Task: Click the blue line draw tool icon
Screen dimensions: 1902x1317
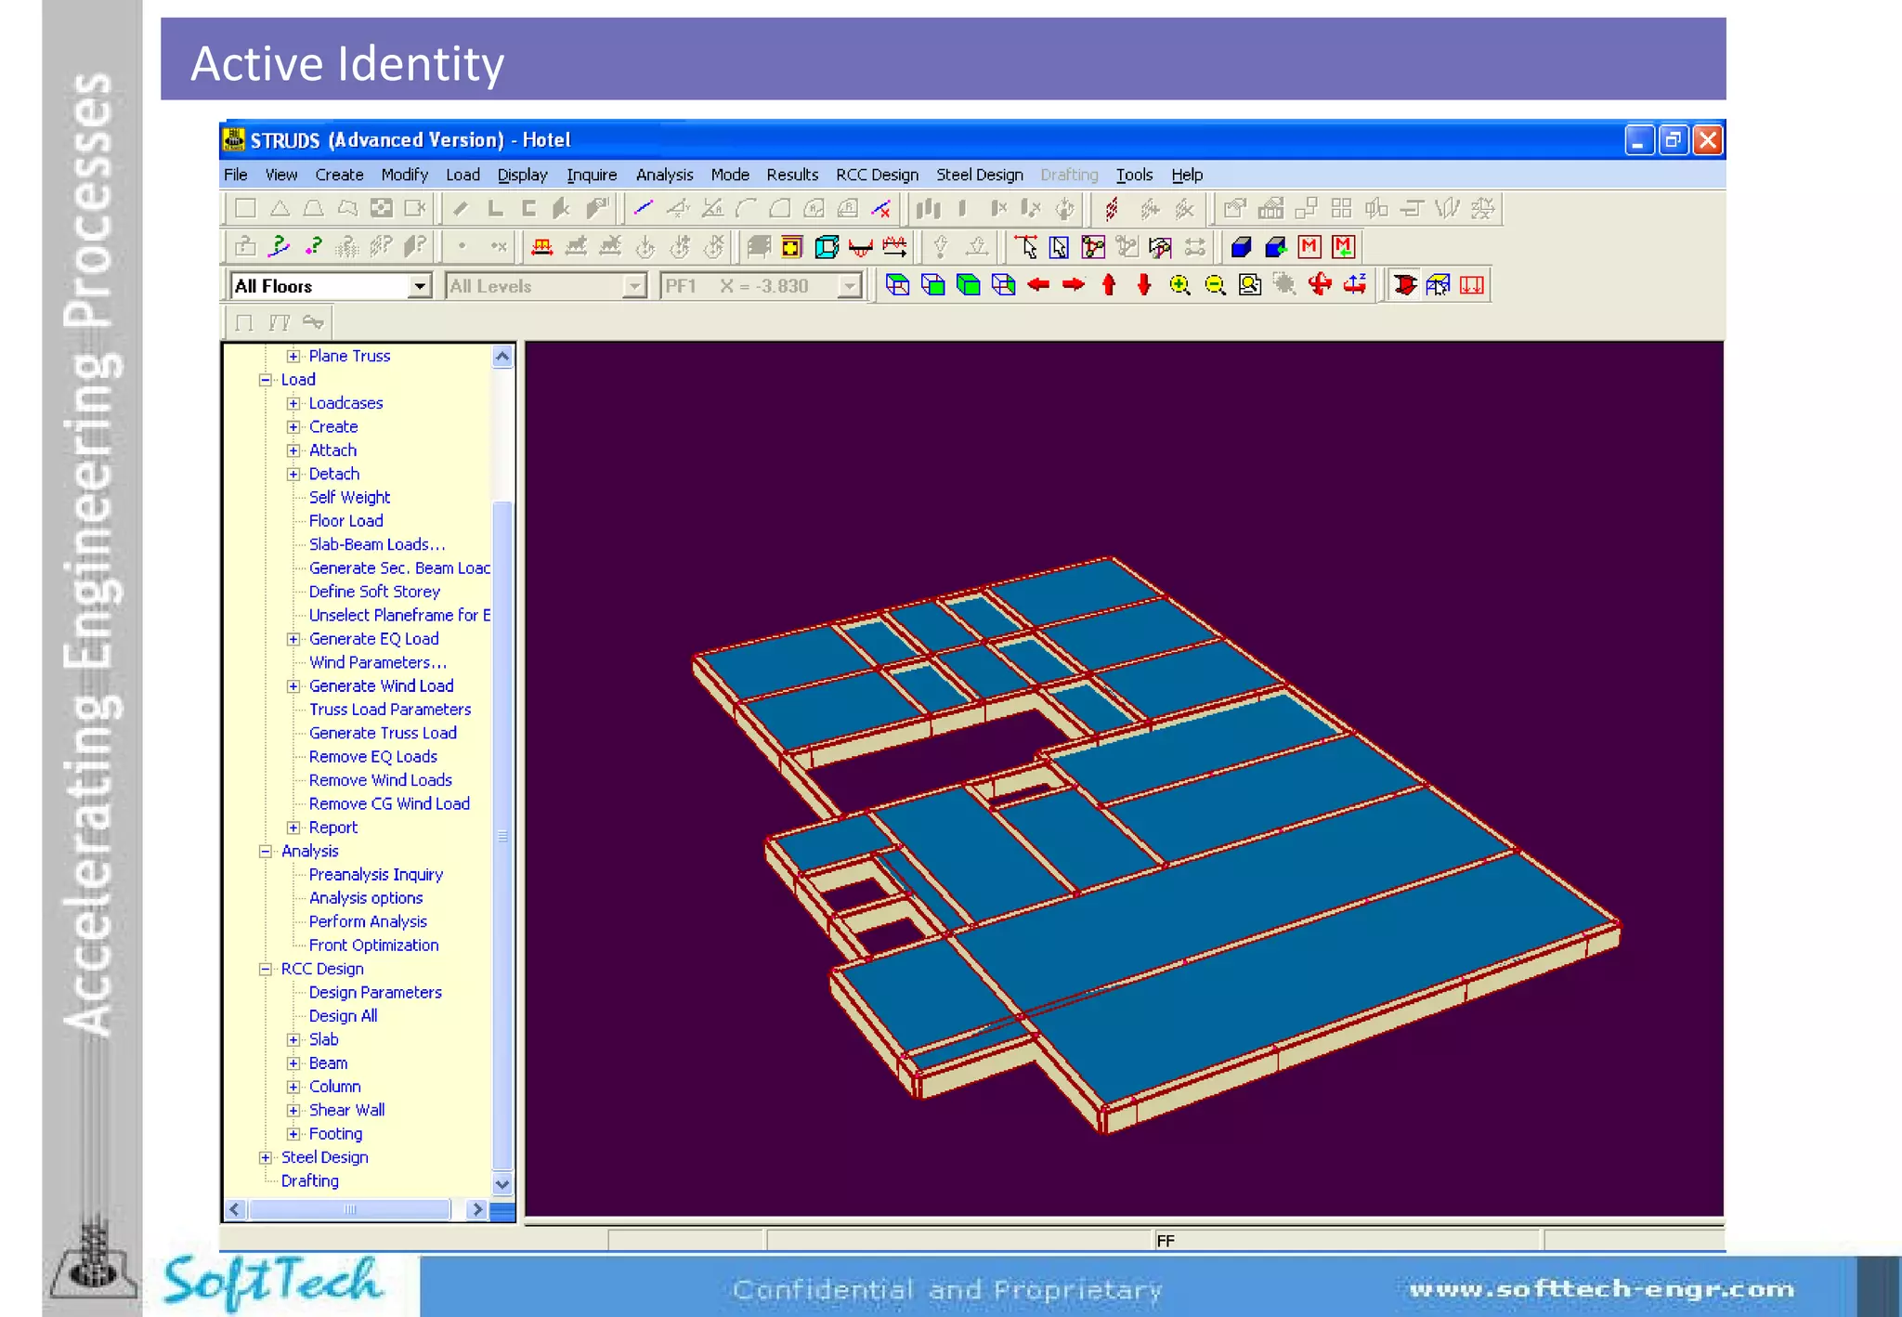Action: point(643,208)
